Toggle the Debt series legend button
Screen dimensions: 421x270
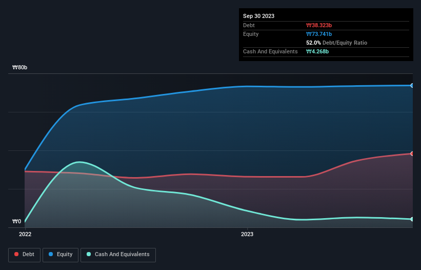(25, 255)
